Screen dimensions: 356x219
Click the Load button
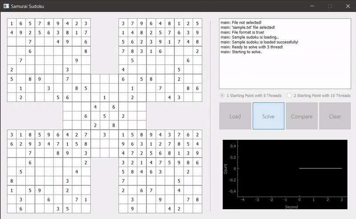[235, 116]
